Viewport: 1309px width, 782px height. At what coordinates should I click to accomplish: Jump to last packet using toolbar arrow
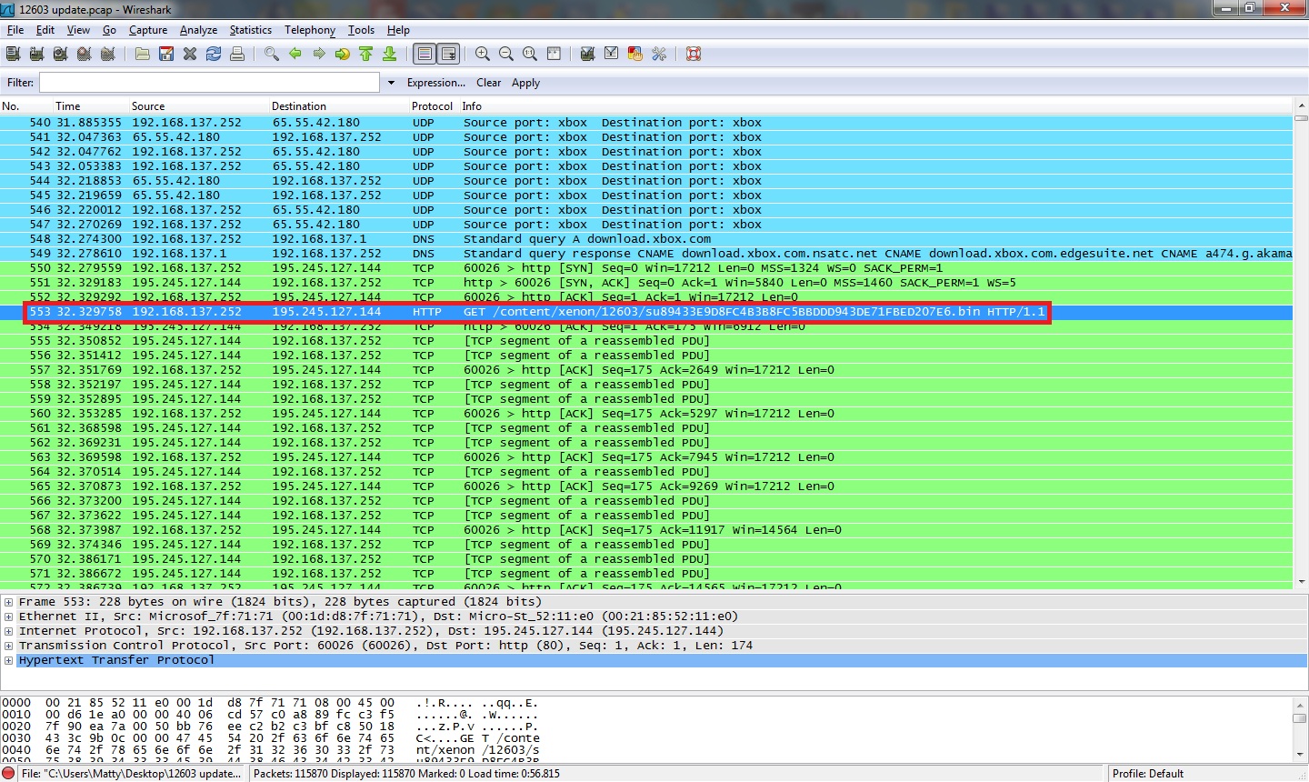[x=390, y=55]
